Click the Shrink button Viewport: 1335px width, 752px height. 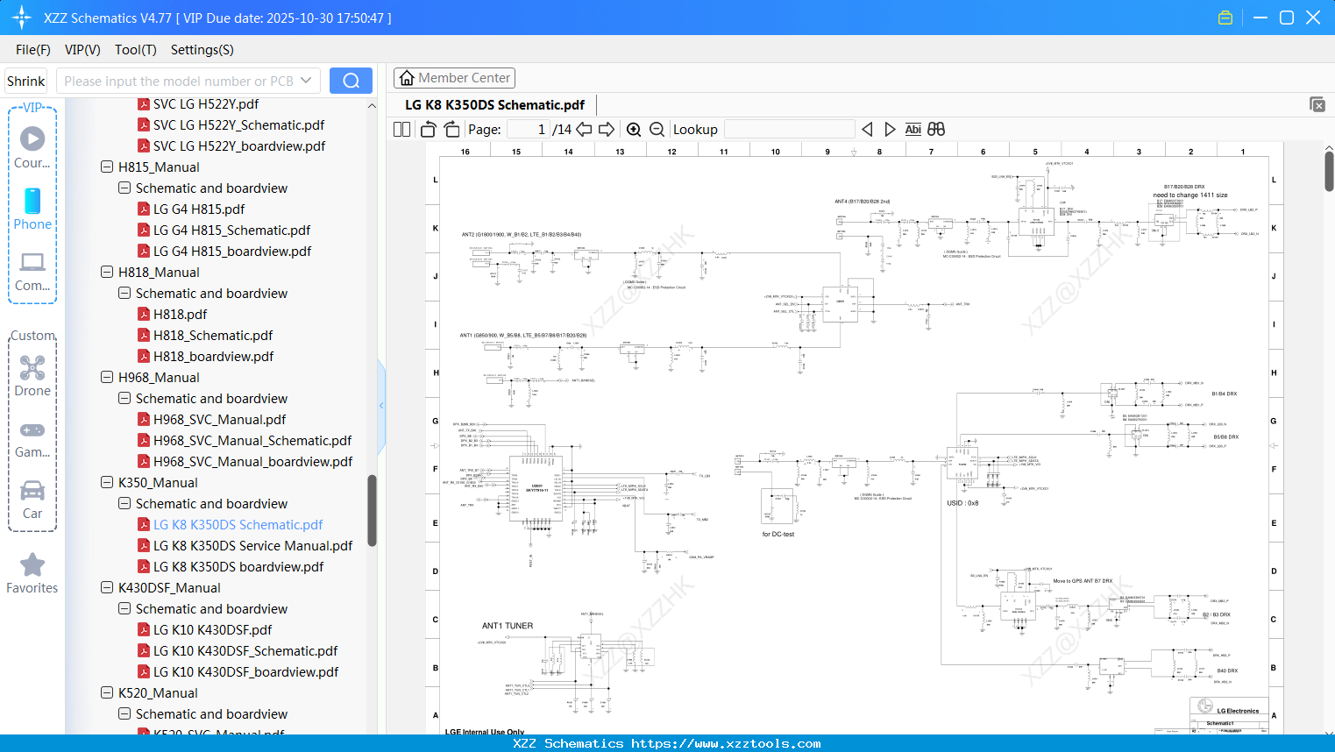click(25, 80)
